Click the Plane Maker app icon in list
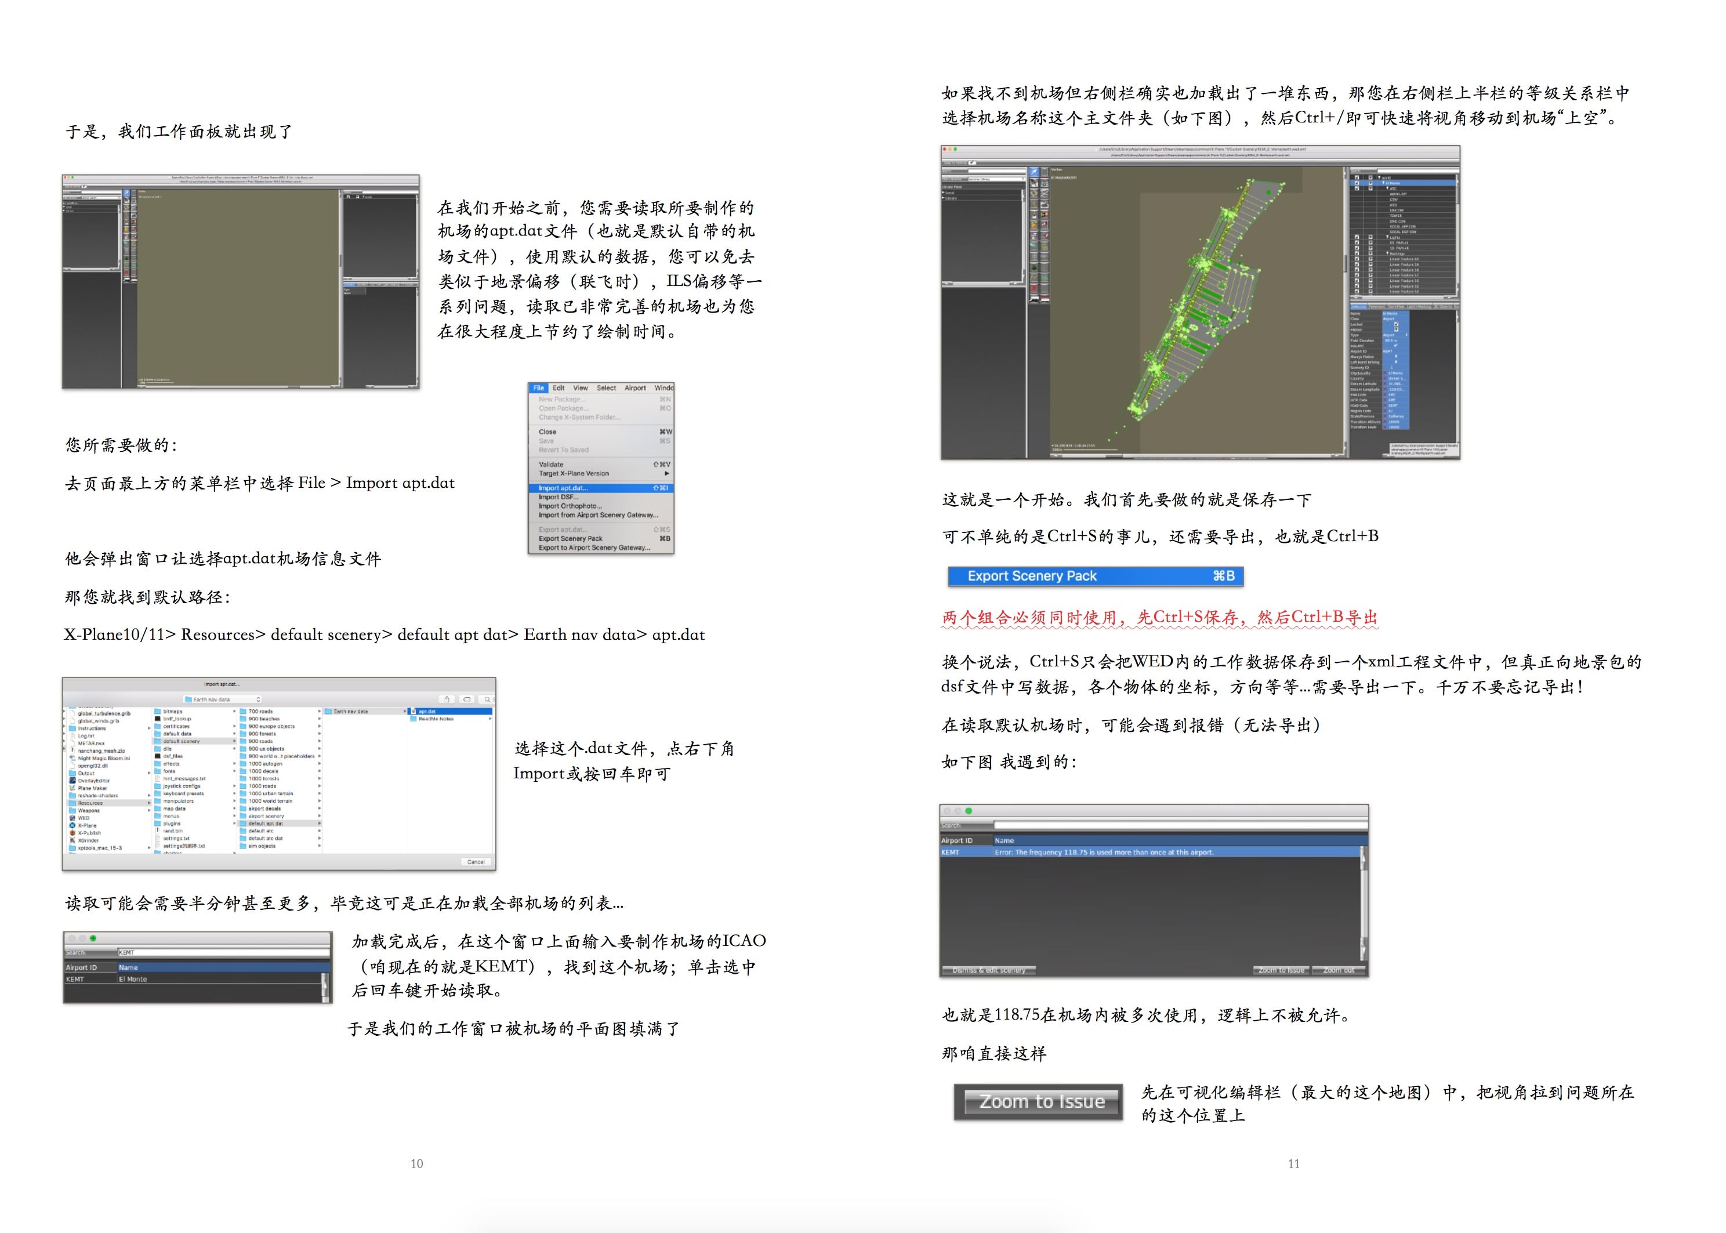Screen dimensions: 1726x1233 pos(73,788)
